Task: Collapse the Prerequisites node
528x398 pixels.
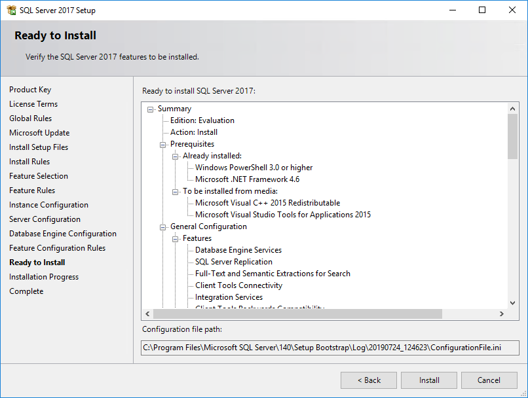Action: click(162, 145)
